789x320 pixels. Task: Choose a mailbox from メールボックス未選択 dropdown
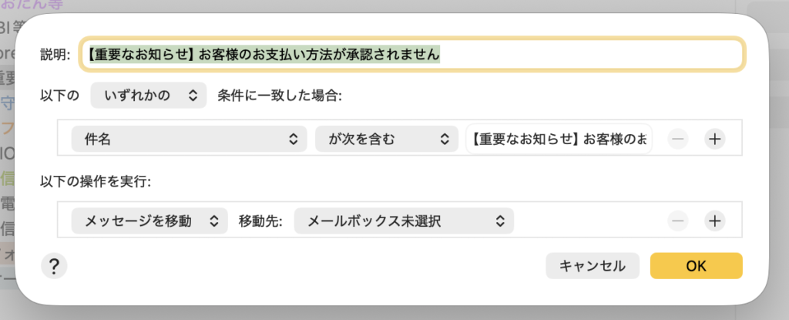(405, 221)
